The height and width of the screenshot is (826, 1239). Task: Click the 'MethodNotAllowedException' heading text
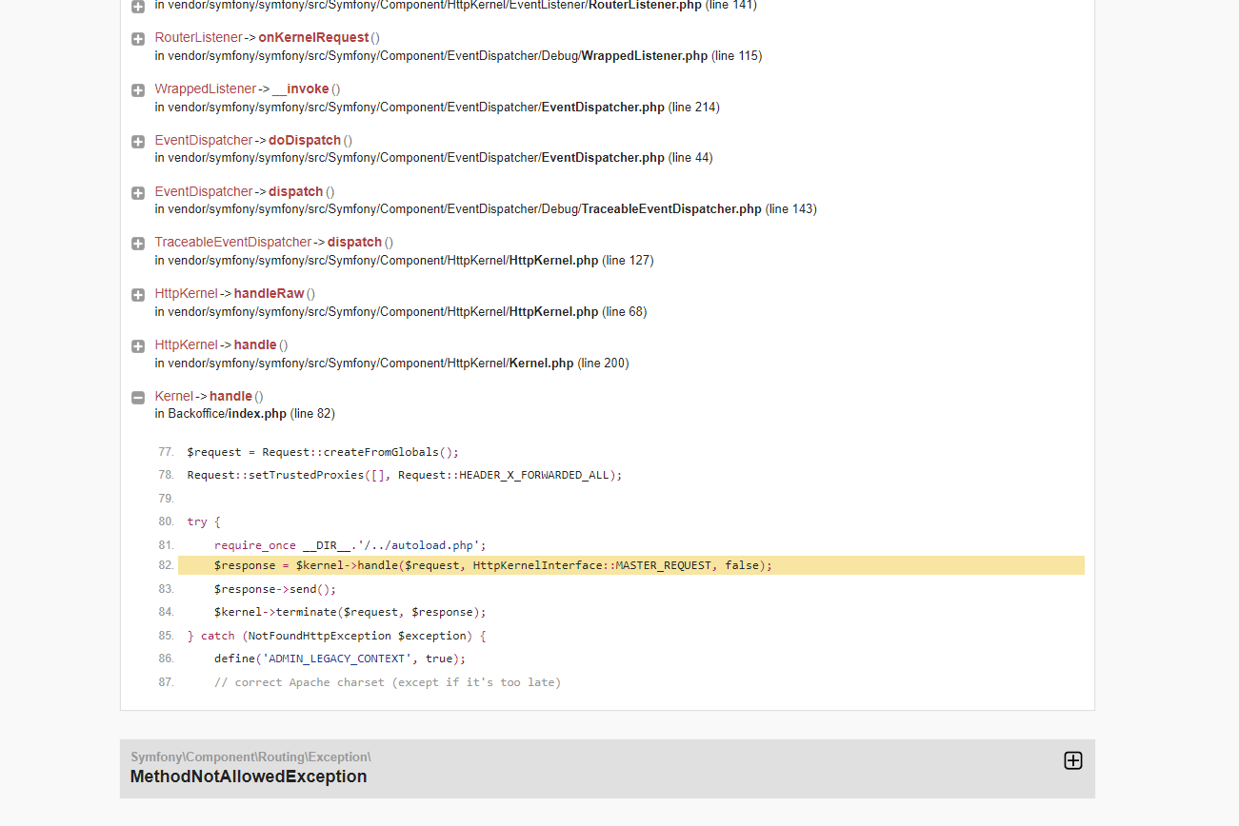(x=249, y=777)
